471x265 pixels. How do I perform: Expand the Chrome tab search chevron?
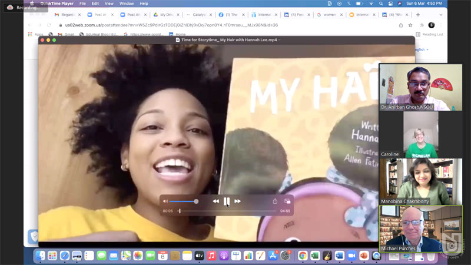click(440, 15)
